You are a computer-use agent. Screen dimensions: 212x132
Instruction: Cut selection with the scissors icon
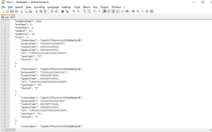[36, 11]
